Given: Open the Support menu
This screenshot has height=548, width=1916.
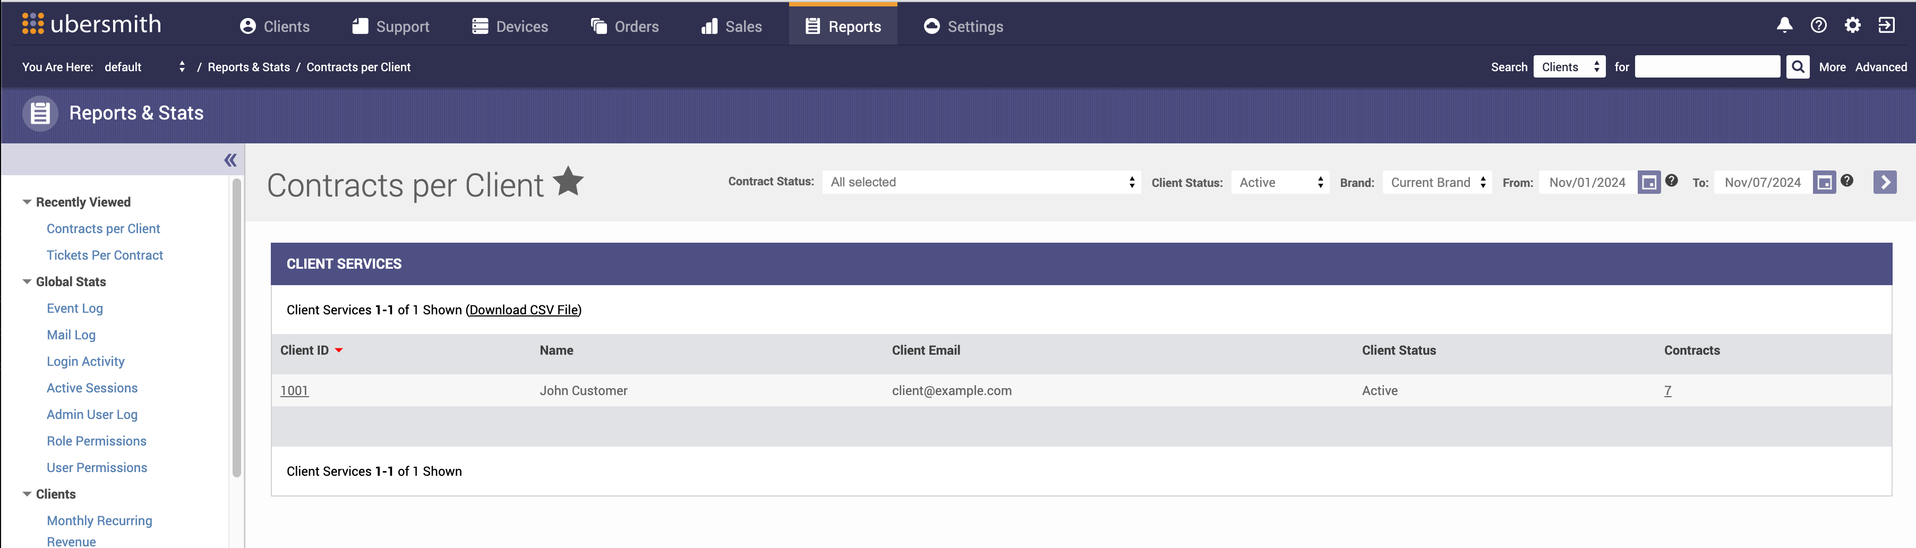Looking at the screenshot, I should pos(390,27).
